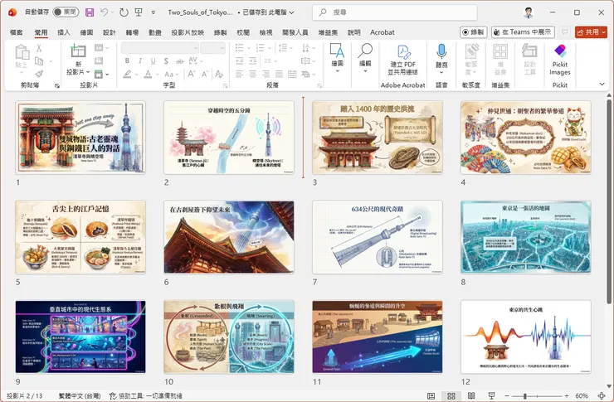Image resolution: width=614 pixels, height=402 pixels.
Task: Click Accessibility status in status bar
Action: (x=146, y=395)
